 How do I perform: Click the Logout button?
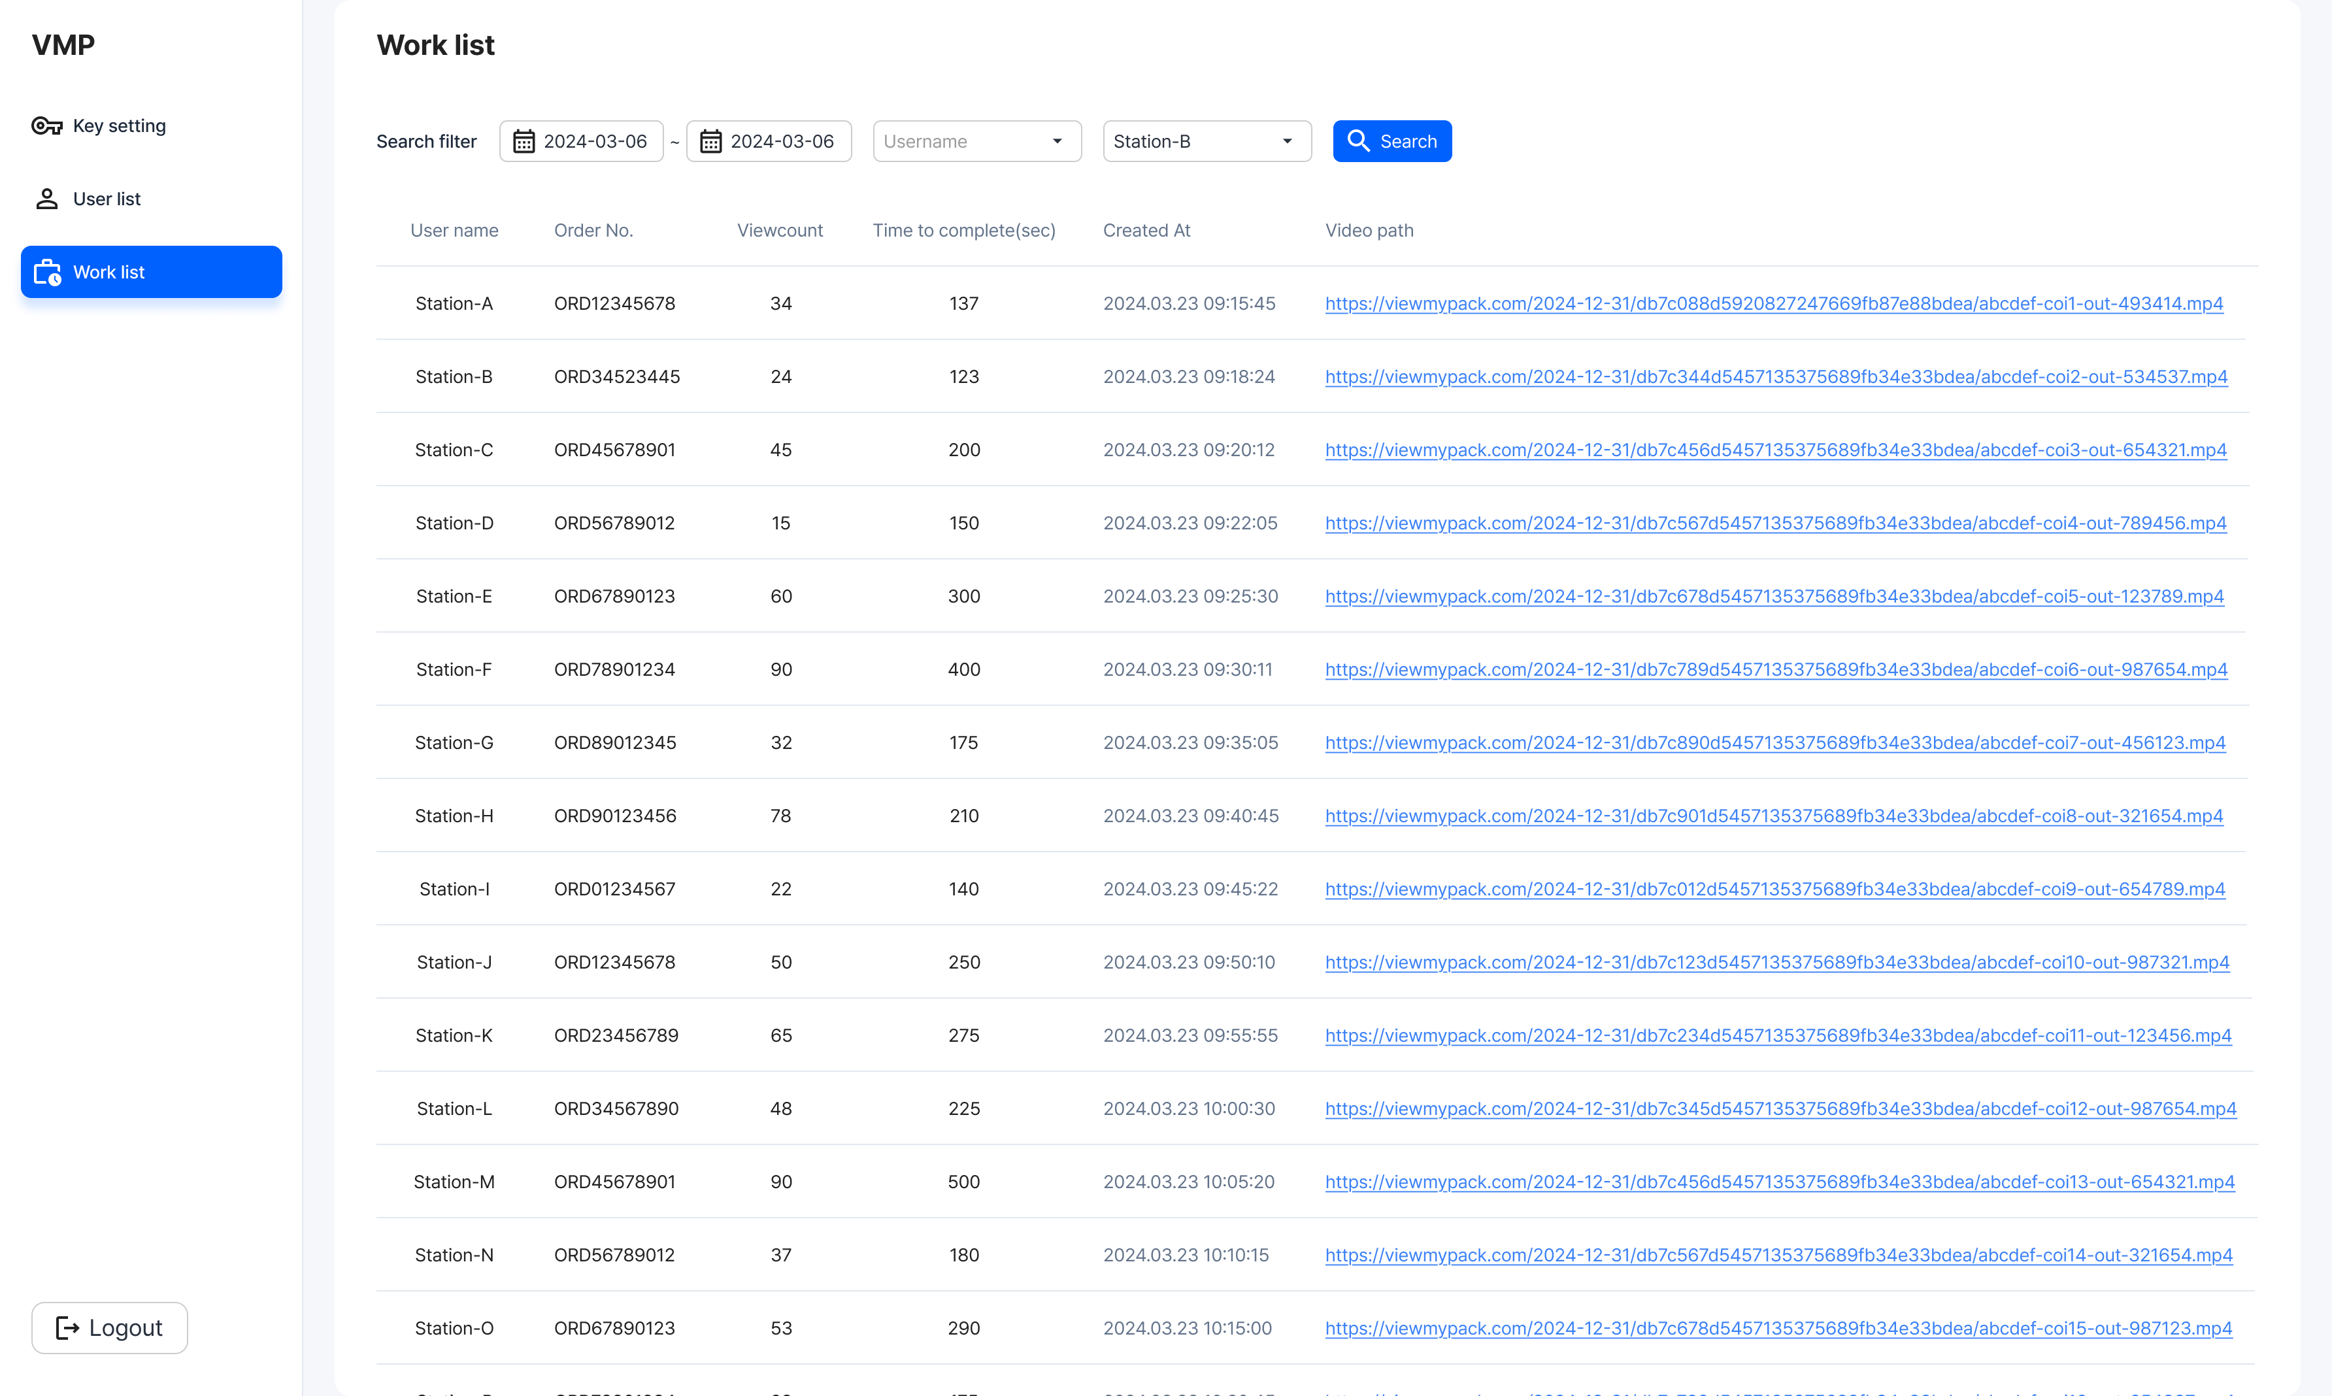click(109, 1327)
